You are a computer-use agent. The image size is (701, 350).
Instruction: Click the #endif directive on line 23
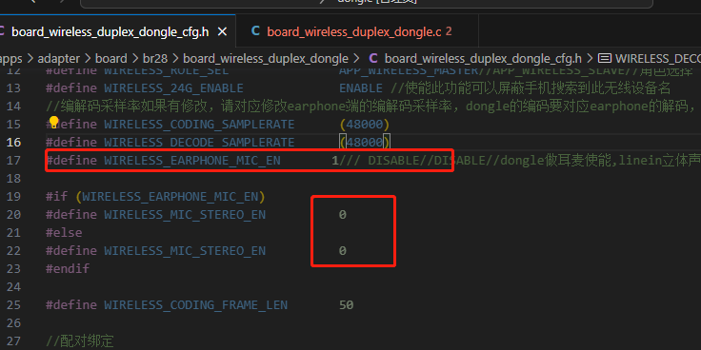(68, 269)
